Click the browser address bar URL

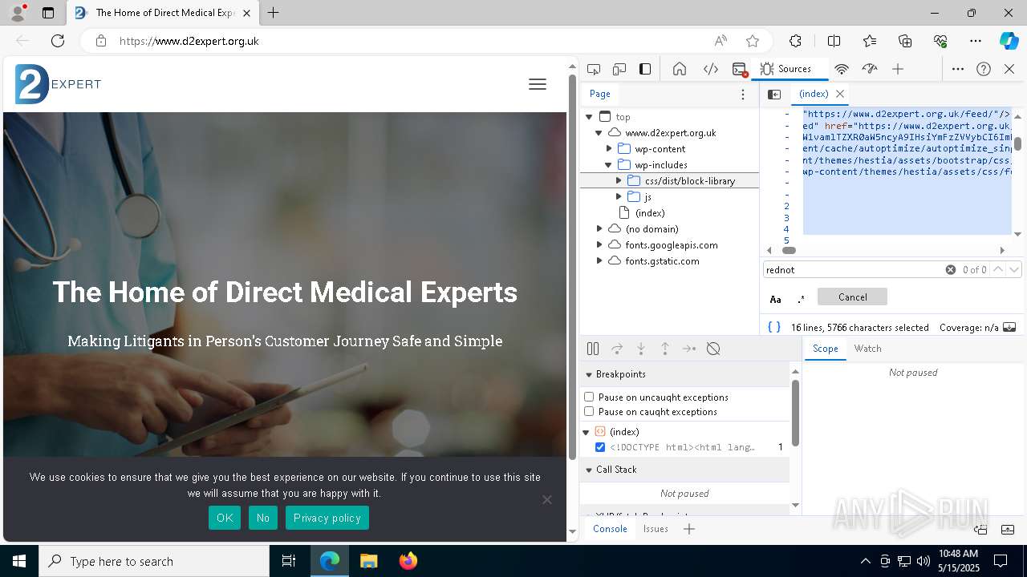189,41
